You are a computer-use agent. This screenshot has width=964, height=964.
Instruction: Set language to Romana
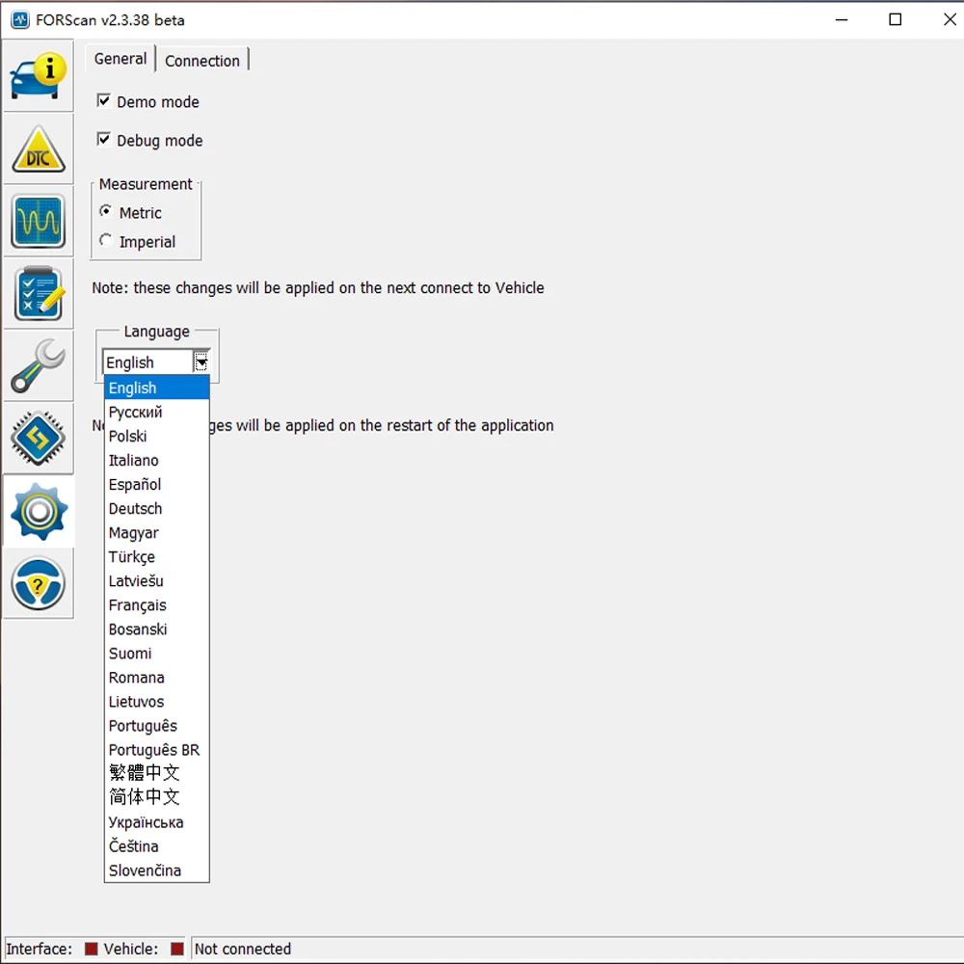tap(157, 678)
